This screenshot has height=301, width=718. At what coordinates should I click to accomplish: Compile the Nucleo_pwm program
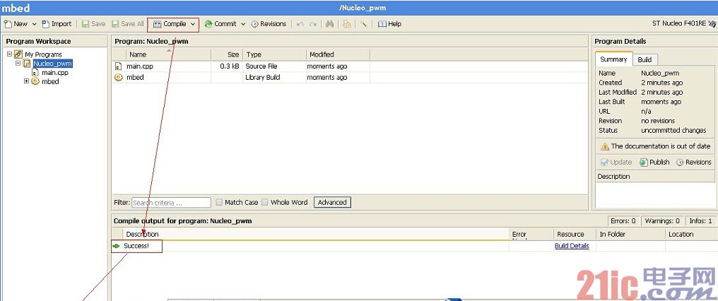[168, 24]
